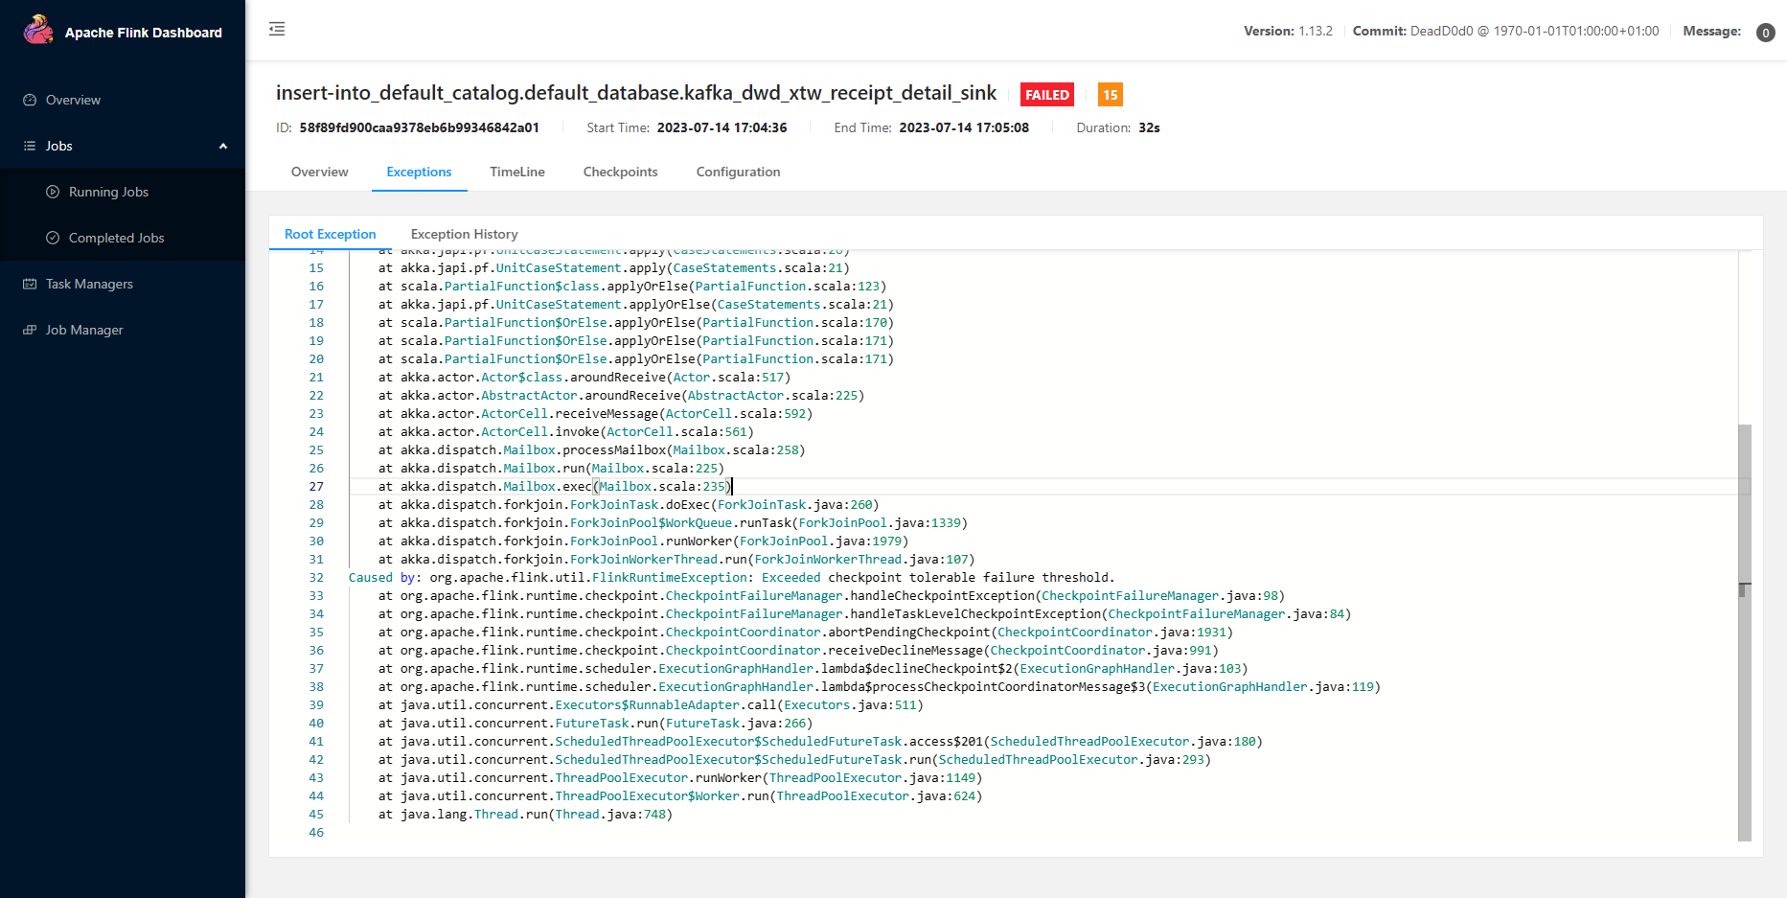Click line number 46 at the end
Viewport: 1787px width, 898px height.
pos(316,832)
